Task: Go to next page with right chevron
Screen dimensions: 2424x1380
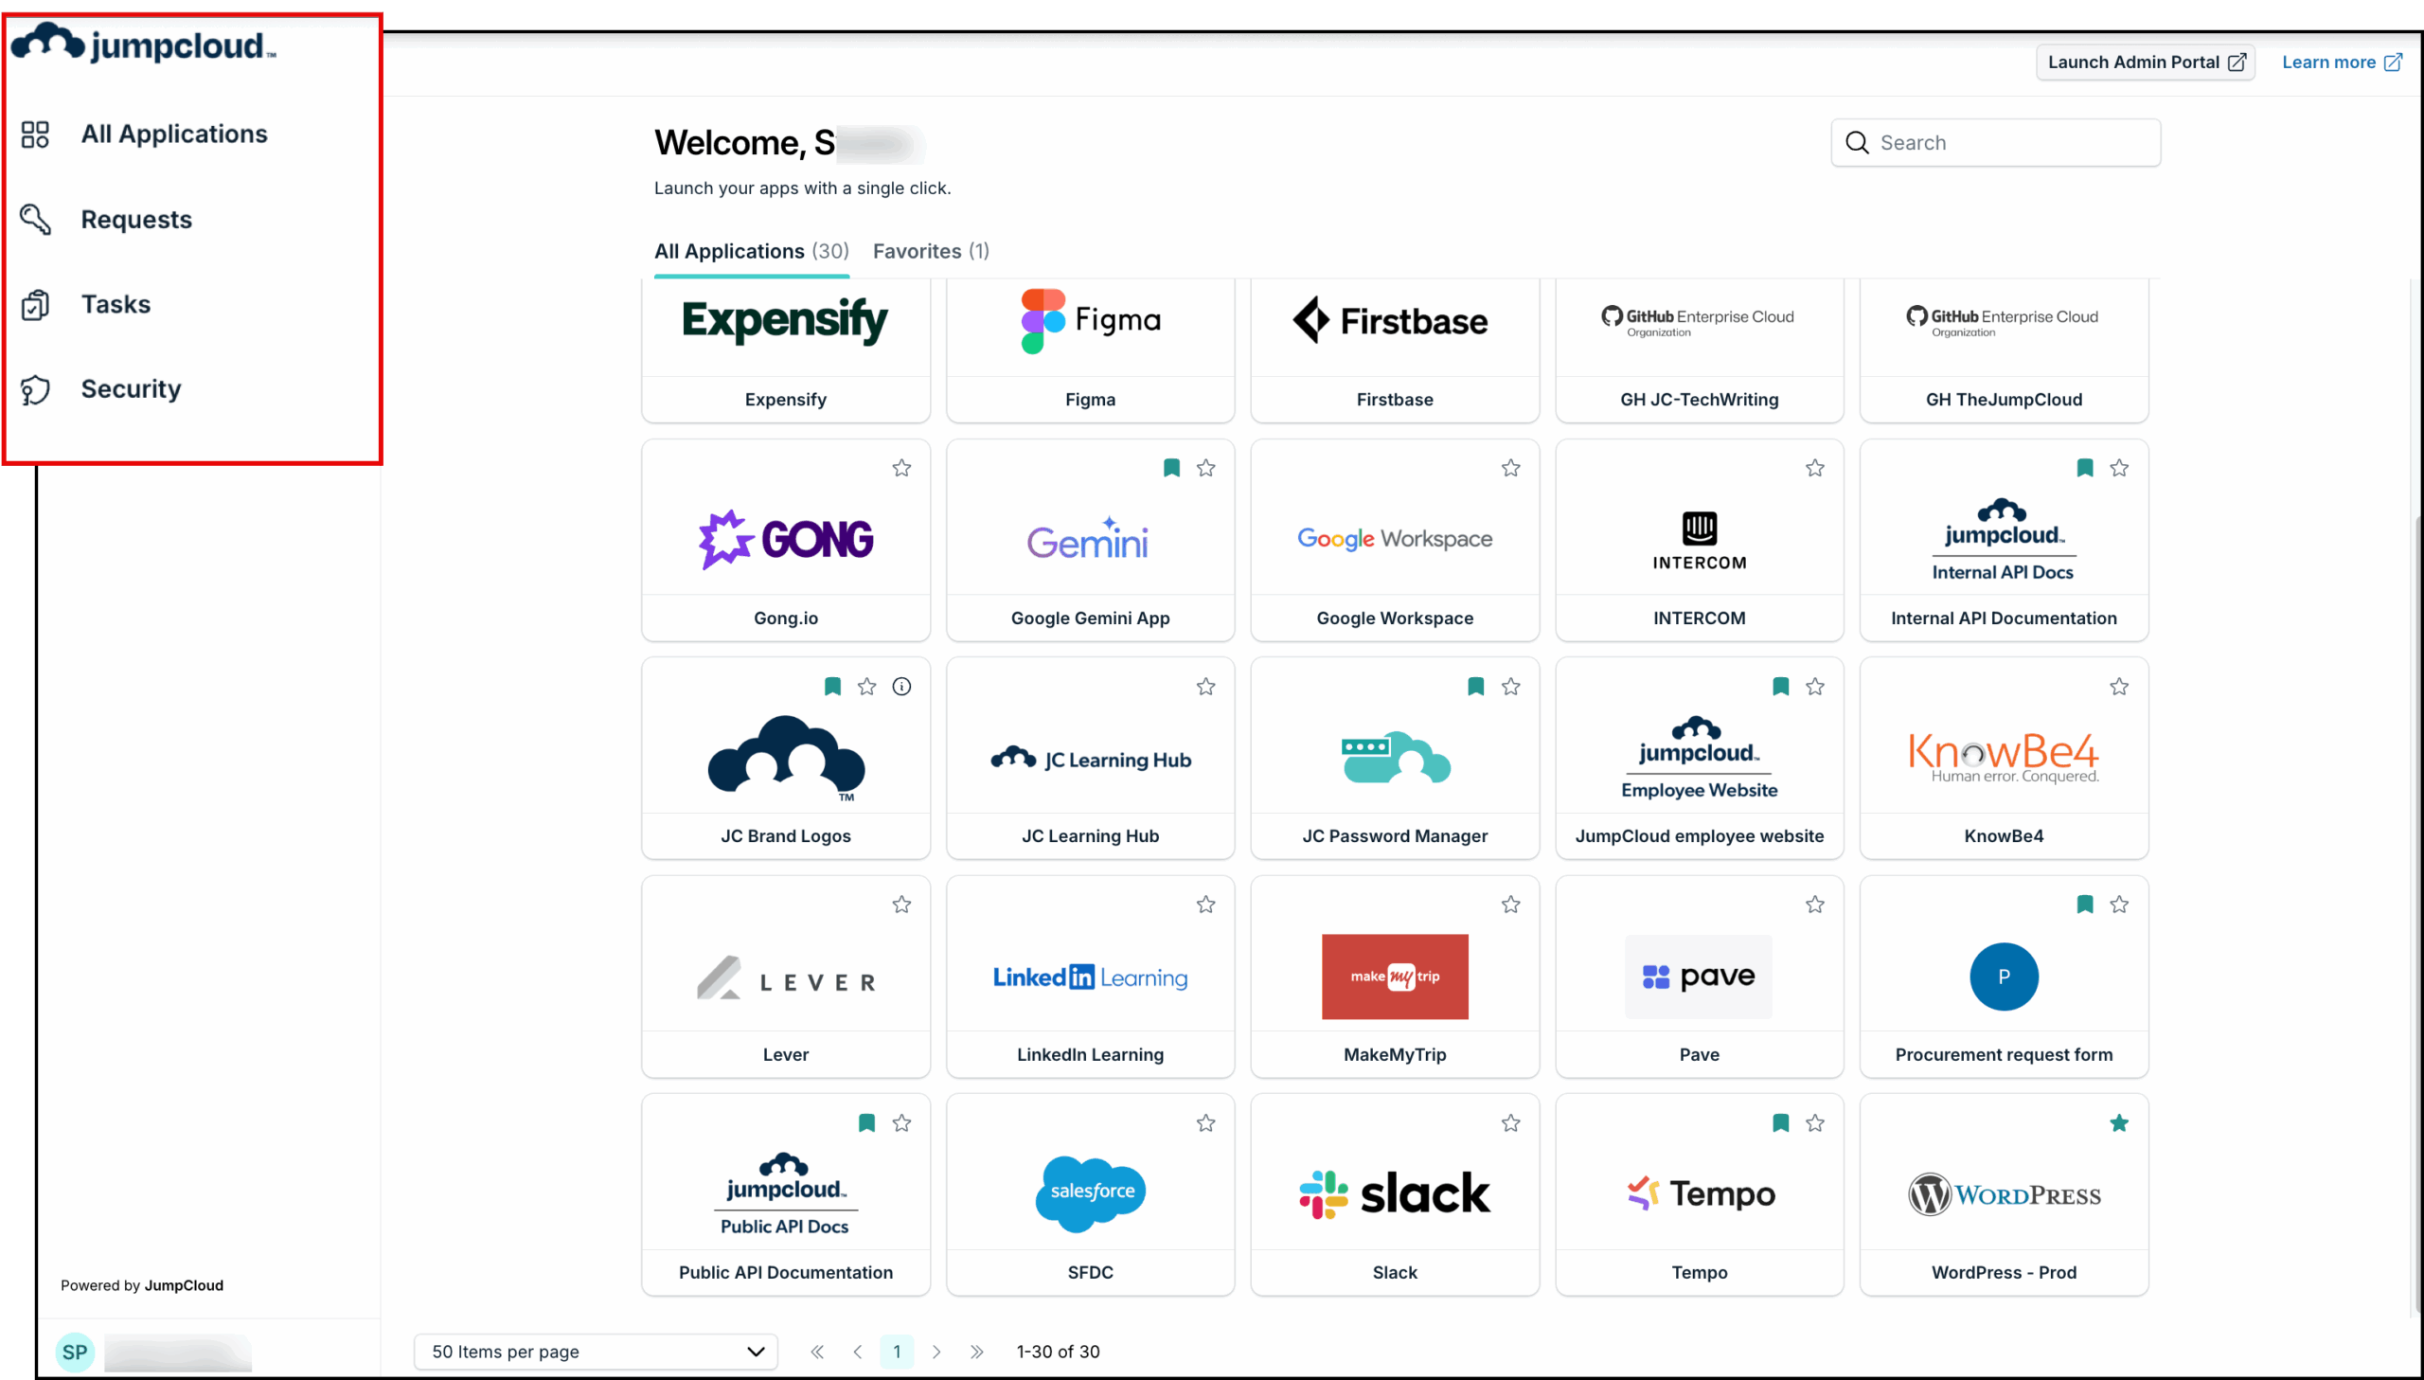Action: tap(936, 1352)
